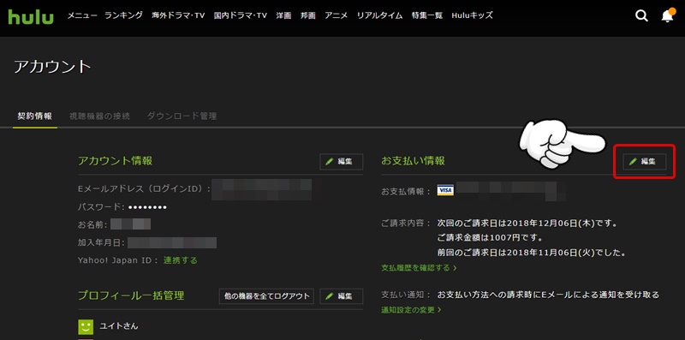Open 特集一覧 page

pos(426,15)
